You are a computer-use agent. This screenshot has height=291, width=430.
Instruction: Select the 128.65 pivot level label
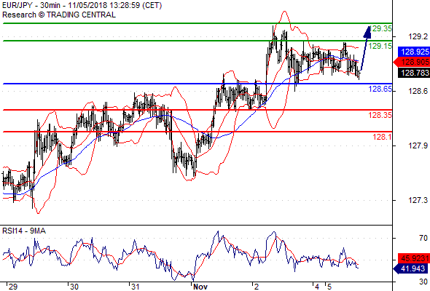coord(380,89)
